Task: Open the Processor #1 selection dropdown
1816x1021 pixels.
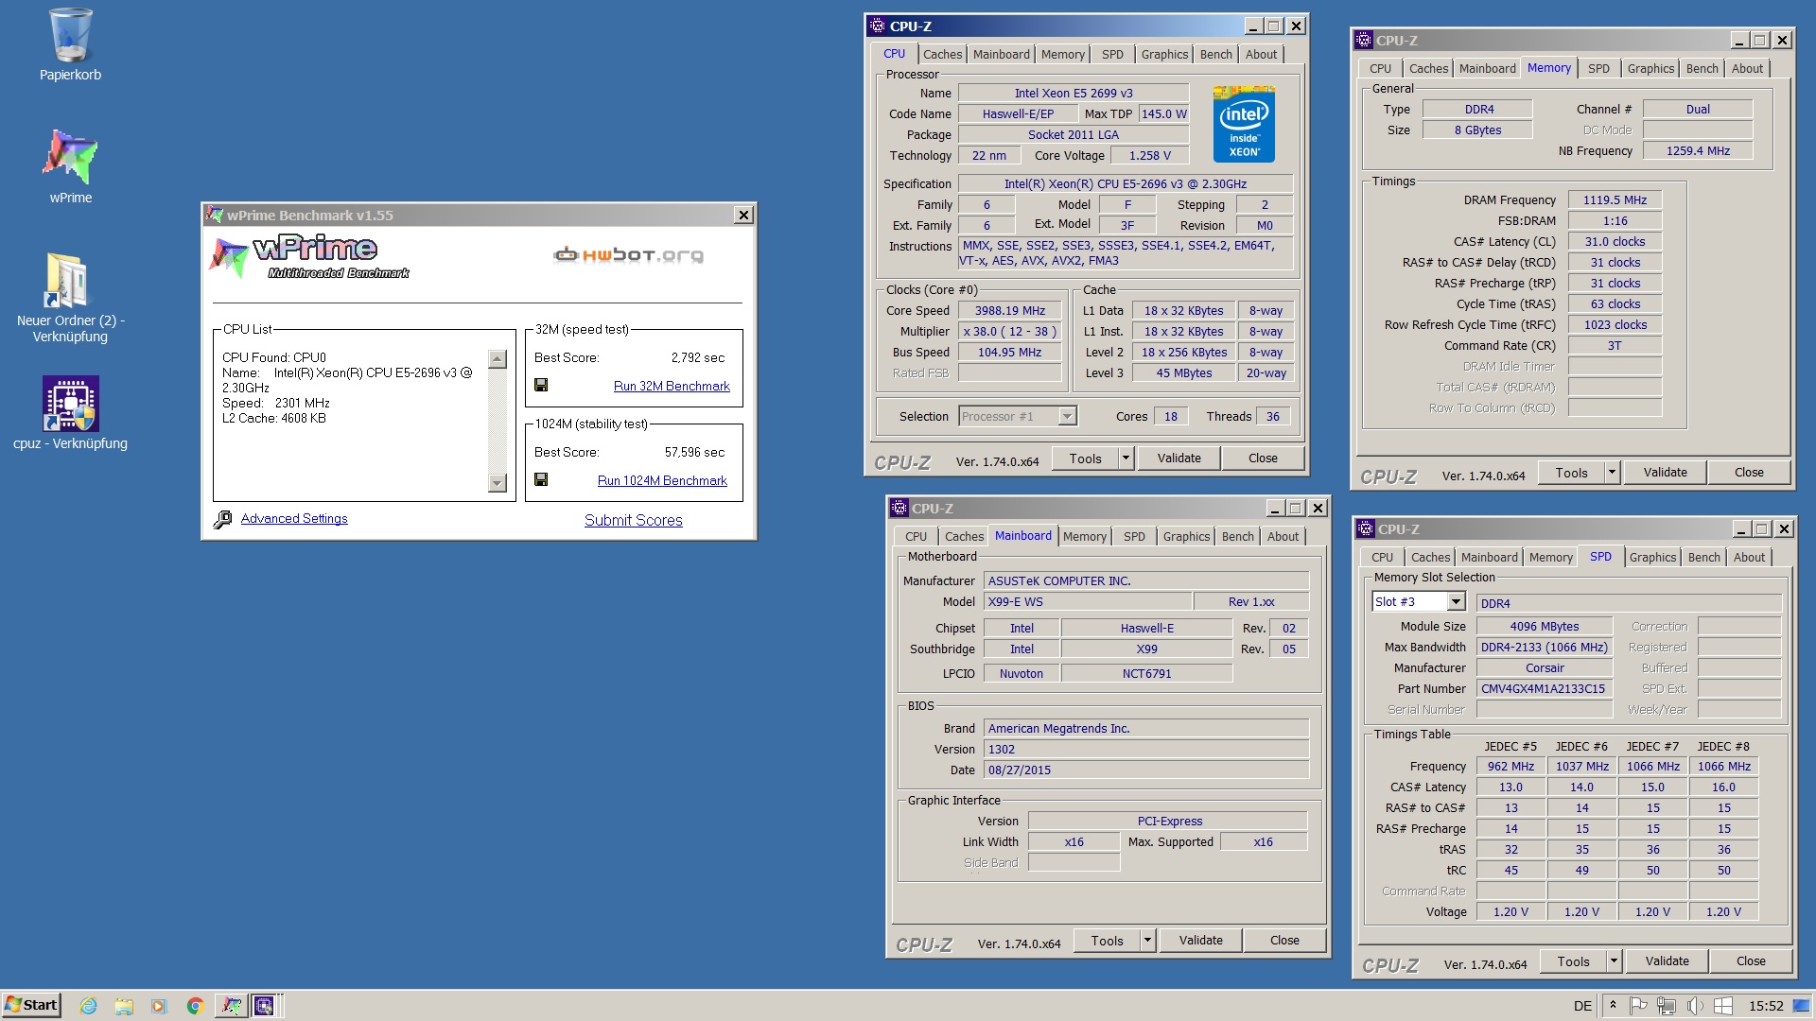Action: (x=1067, y=416)
